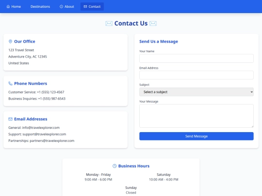Click the envelope emoji right of Contact Us

[153, 24]
